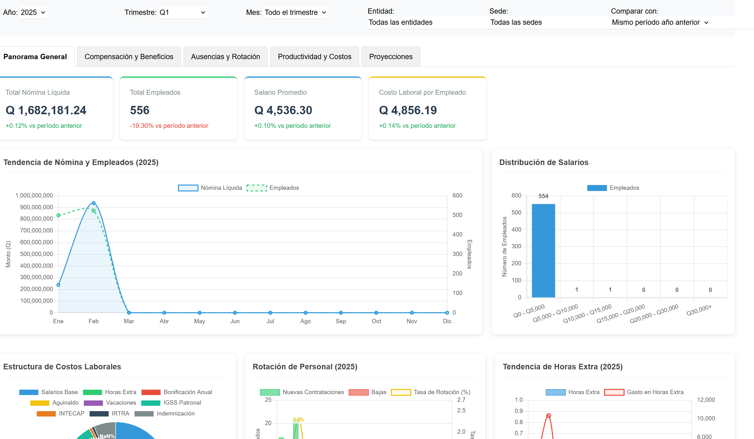Toggle the Bonificación Anual legend item

click(x=177, y=392)
